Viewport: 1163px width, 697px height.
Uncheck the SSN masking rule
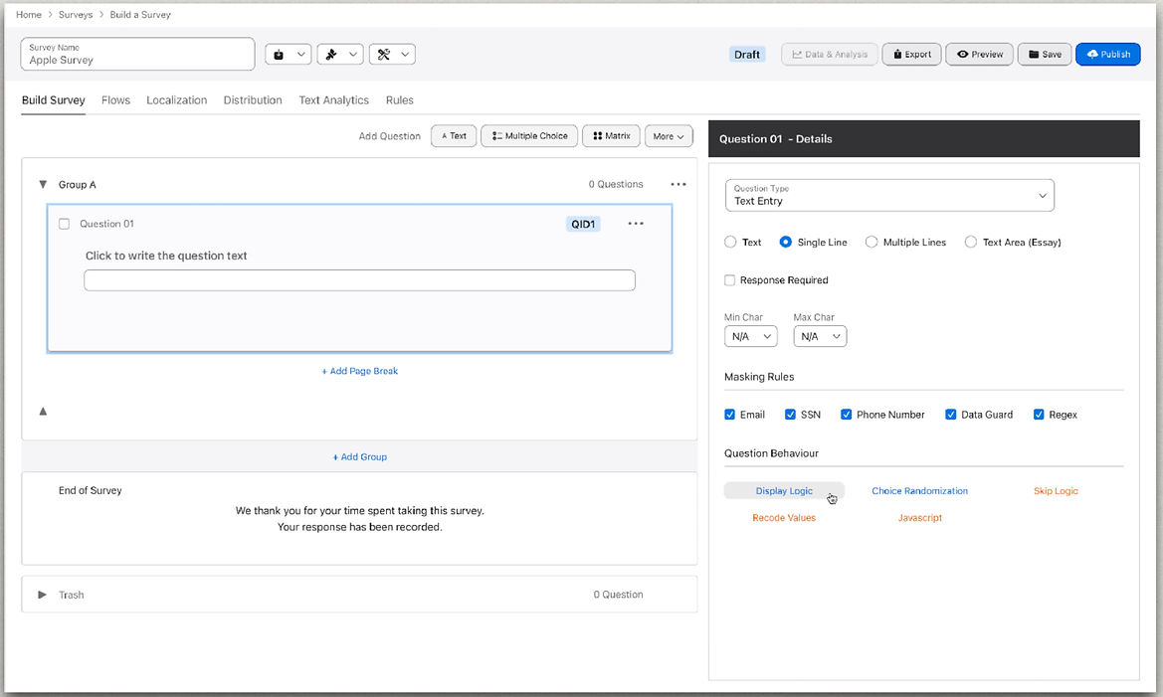coord(790,415)
